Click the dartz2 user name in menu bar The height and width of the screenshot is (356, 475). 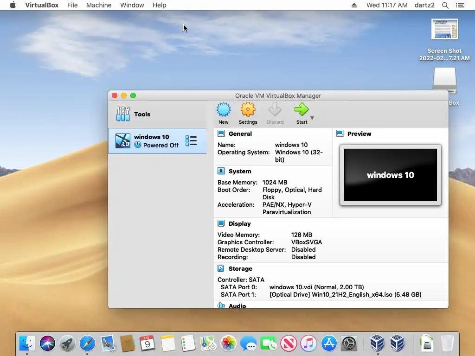[x=424, y=5]
